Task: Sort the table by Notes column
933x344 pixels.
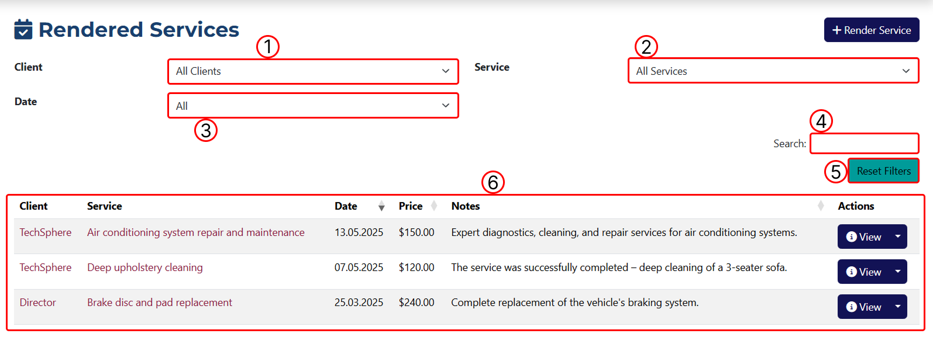Action: click(636, 206)
